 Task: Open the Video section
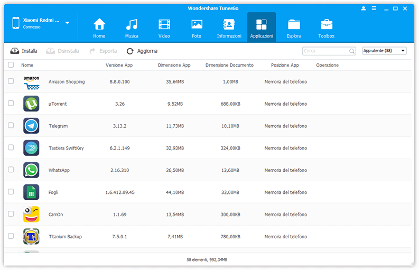click(x=164, y=28)
